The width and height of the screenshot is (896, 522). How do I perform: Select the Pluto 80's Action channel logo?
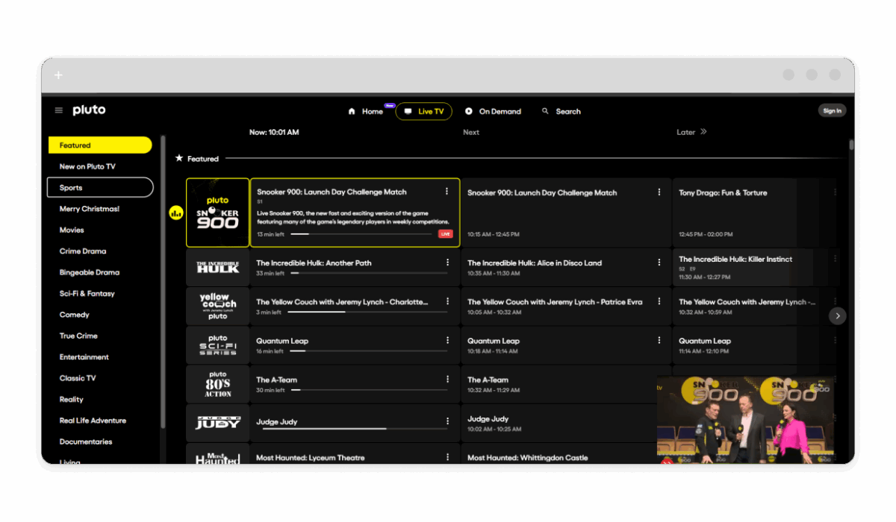[217, 384]
